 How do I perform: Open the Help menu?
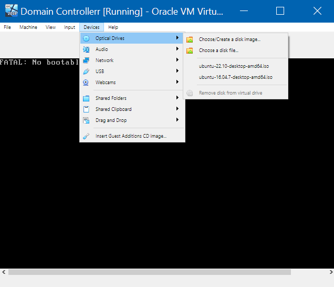click(113, 27)
